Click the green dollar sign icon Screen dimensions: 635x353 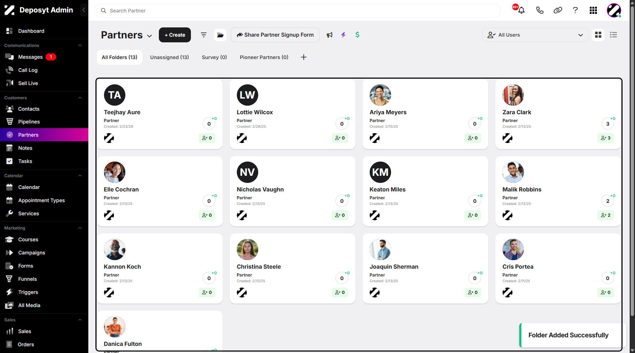[357, 35]
